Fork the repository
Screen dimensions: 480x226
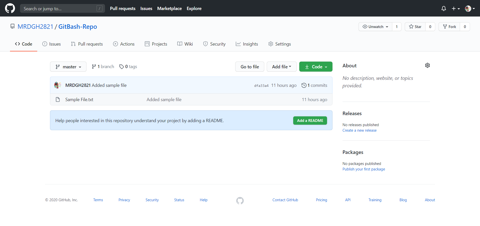pos(449,27)
